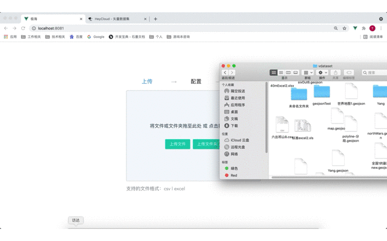The width and height of the screenshot is (387, 241).
Task: Open the 技术相关 bookmark folder
Action: click(55, 37)
